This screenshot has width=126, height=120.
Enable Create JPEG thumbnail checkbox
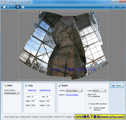click(89, 104)
